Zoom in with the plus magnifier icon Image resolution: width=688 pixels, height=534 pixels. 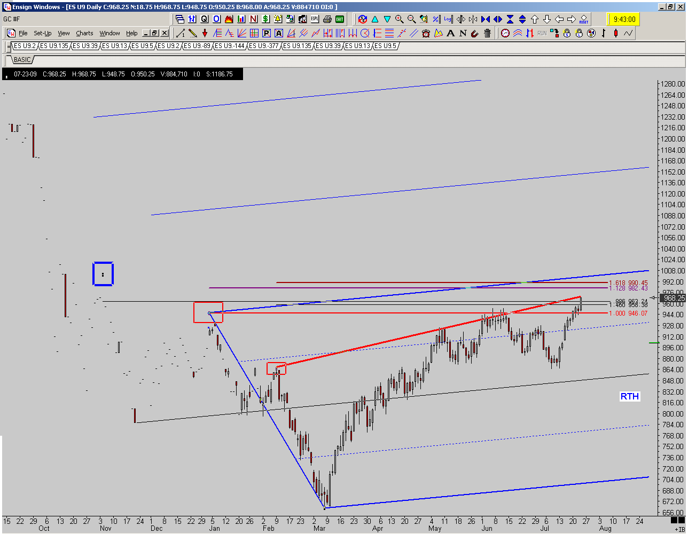[399, 19]
